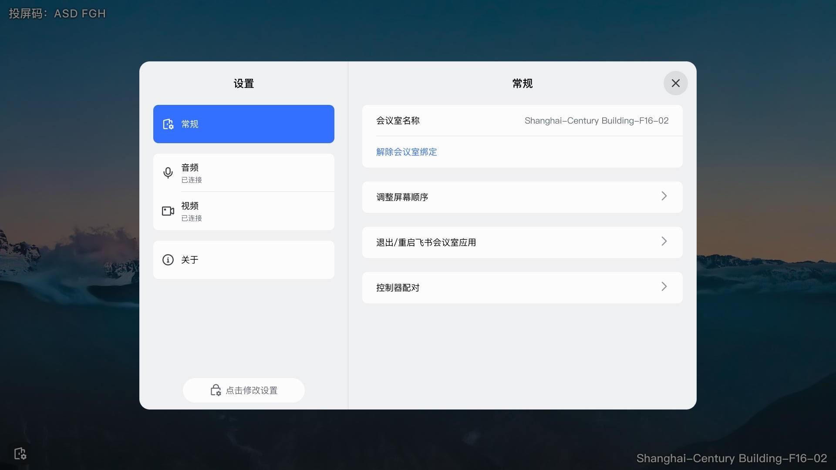
Task: Select the 常规 sidebar entry
Action: 243,124
